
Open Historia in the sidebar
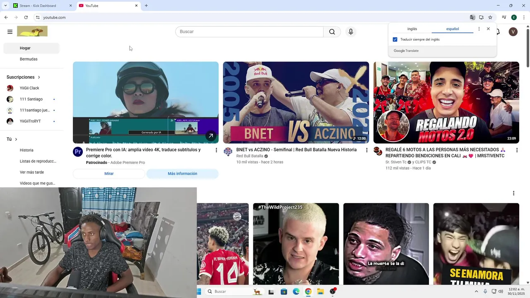point(31,150)
